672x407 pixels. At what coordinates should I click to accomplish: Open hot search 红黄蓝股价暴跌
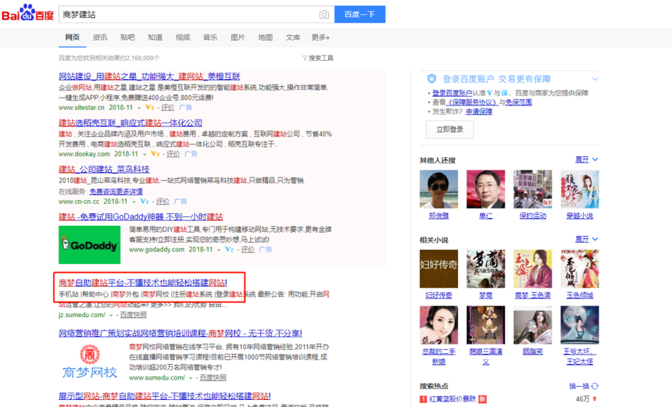452,399
